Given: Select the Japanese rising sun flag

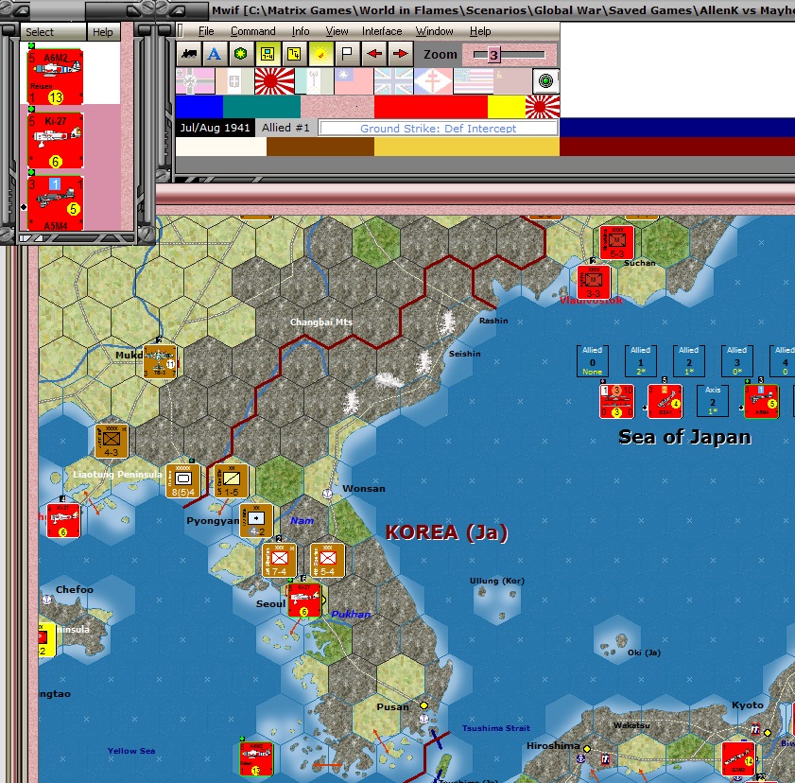Looking at the screenshot, I should (274, 81).
